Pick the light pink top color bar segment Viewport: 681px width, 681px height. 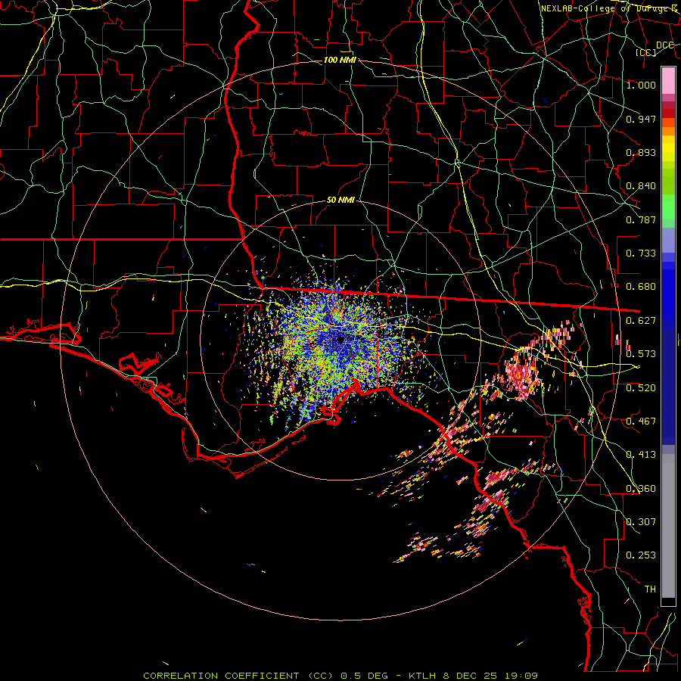[x=668, y=80]
